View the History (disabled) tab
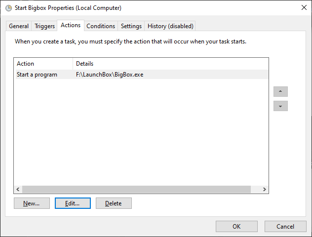Viewport: 312px width, 237px height. coord(170,26)
